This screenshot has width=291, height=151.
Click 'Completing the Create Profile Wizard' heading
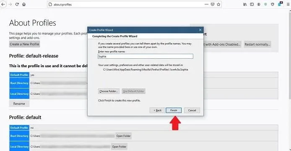[115, 36]
